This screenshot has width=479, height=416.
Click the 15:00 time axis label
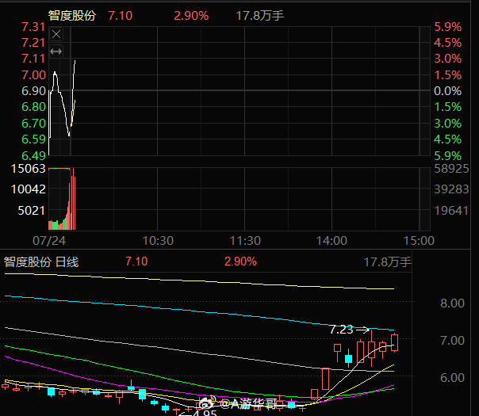pos(419,241)
